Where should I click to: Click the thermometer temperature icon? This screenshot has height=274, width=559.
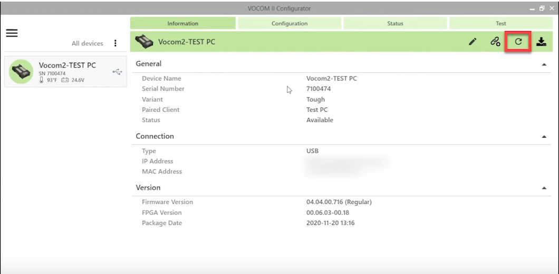41,80
